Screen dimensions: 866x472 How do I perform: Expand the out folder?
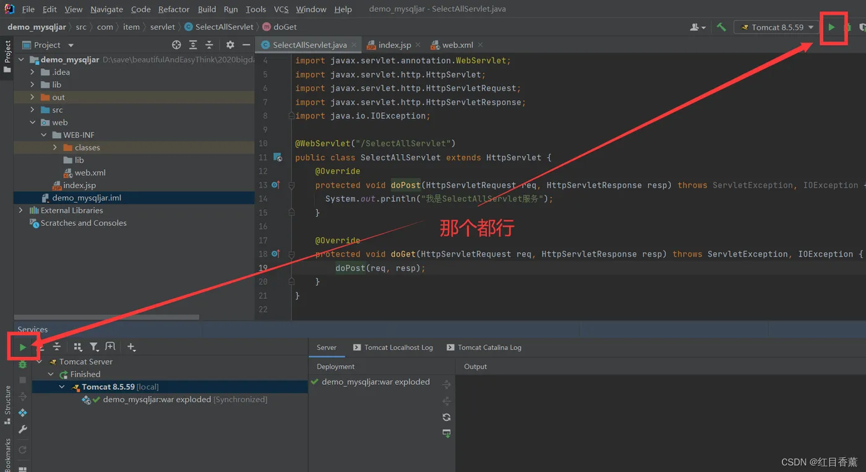click(32, 97)
